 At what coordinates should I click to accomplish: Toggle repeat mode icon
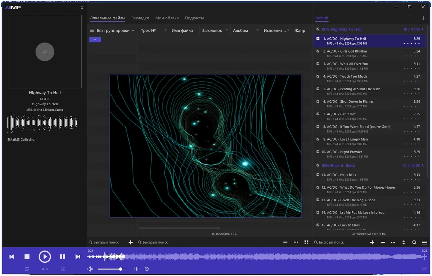click(x=27, y=269)
